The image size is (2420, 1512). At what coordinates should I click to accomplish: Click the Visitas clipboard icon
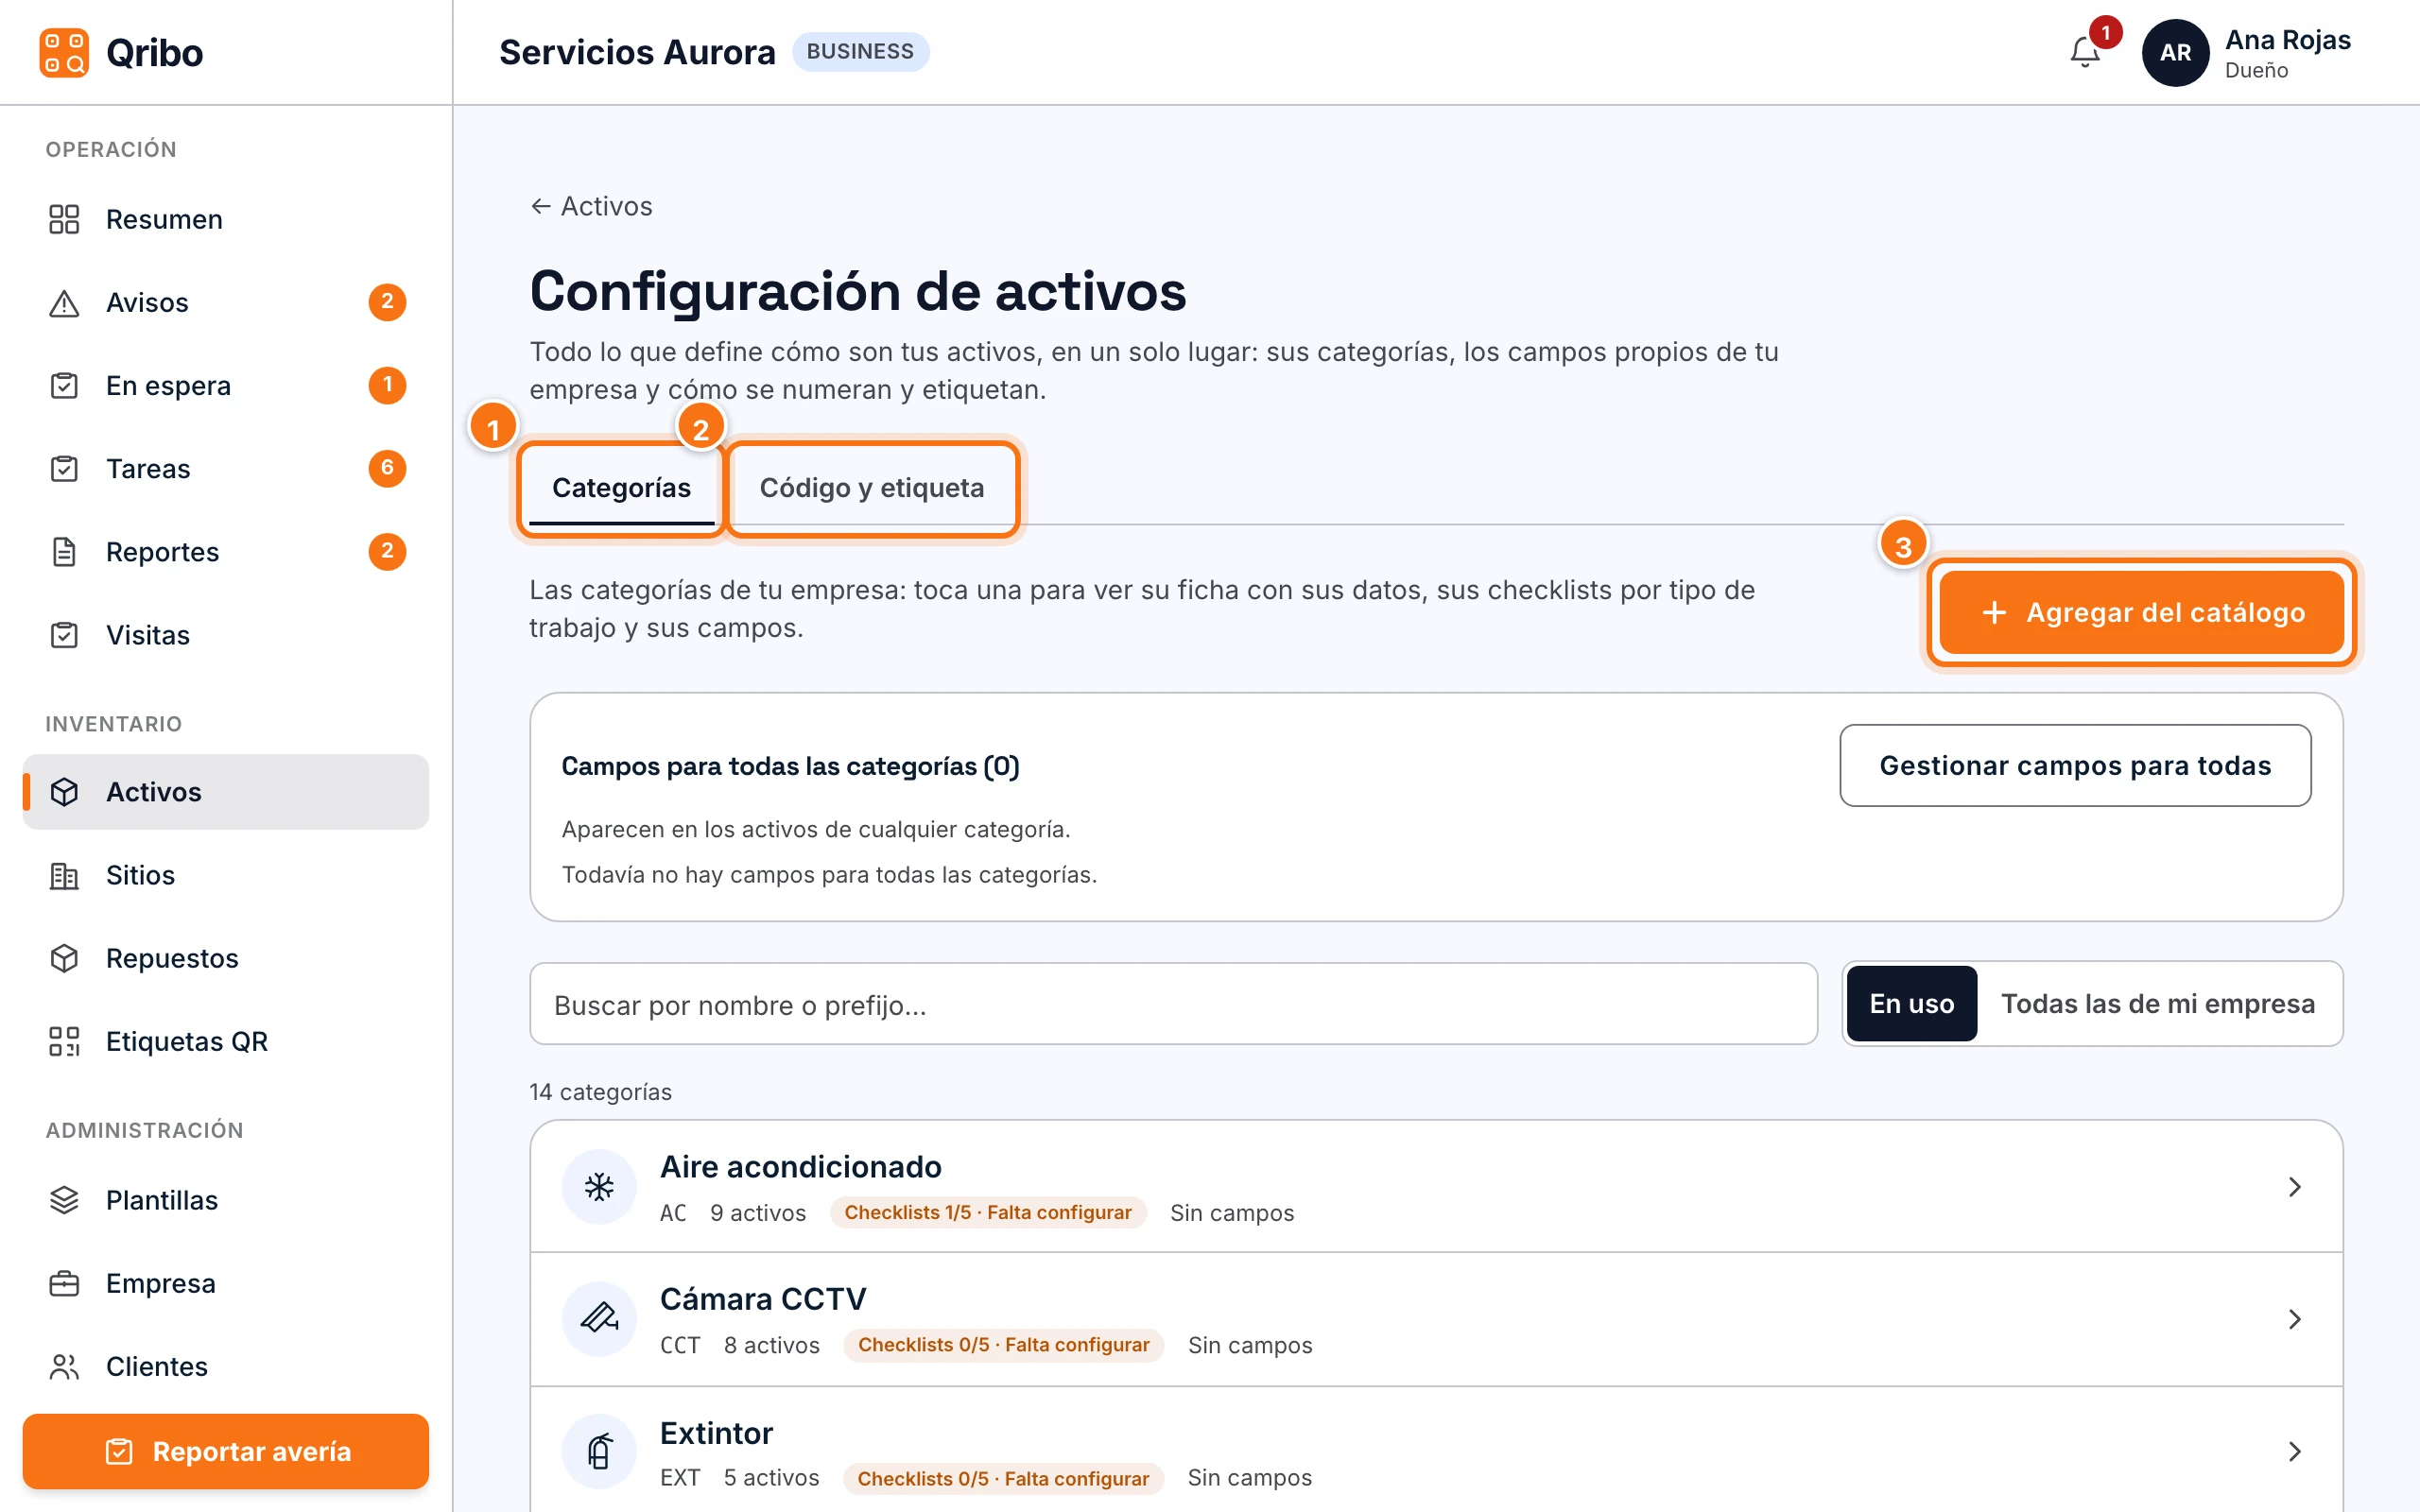pos(64,635)
